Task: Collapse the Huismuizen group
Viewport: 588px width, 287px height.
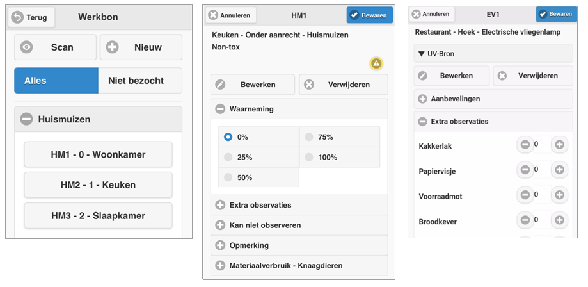Action: coord(26,119)
